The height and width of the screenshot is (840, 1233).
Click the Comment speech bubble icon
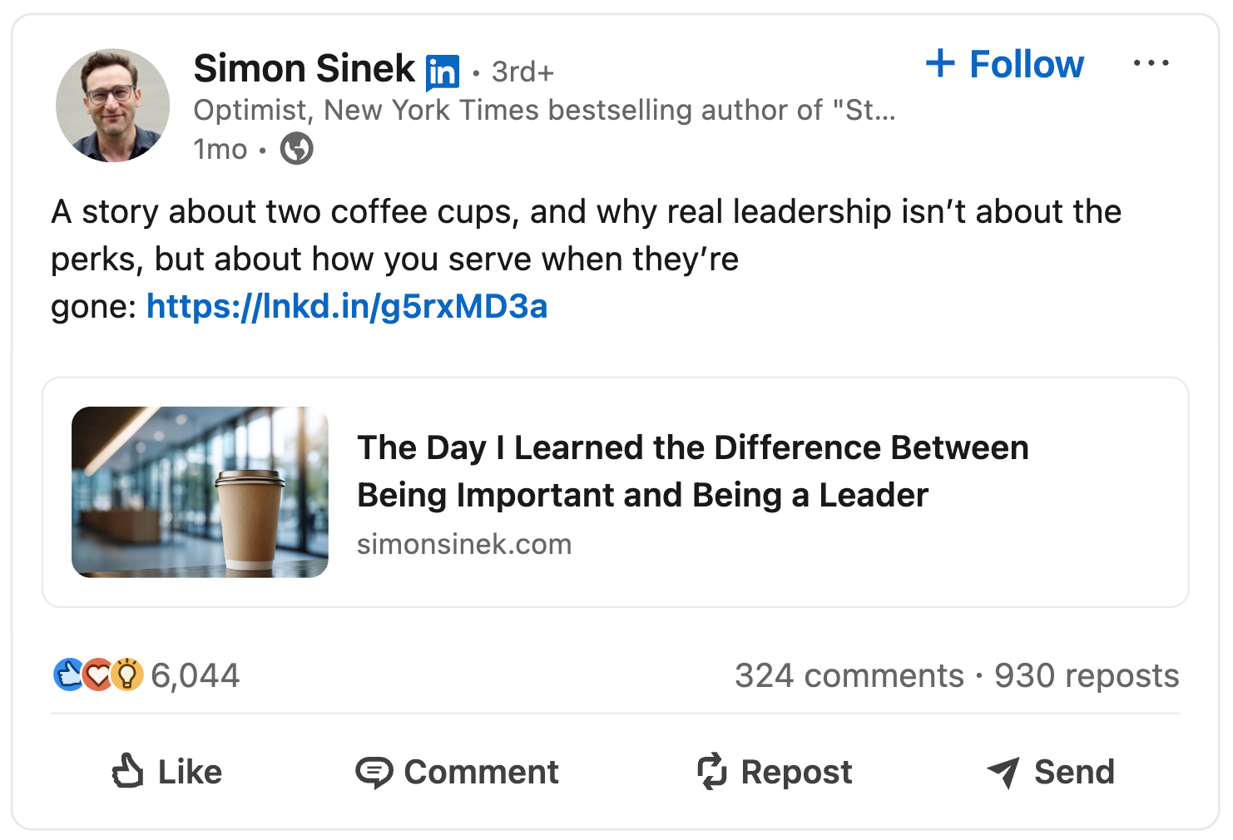374,772
